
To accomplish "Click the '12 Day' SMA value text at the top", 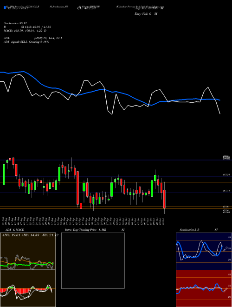I will pyautogui.click(x=18, y=8).
